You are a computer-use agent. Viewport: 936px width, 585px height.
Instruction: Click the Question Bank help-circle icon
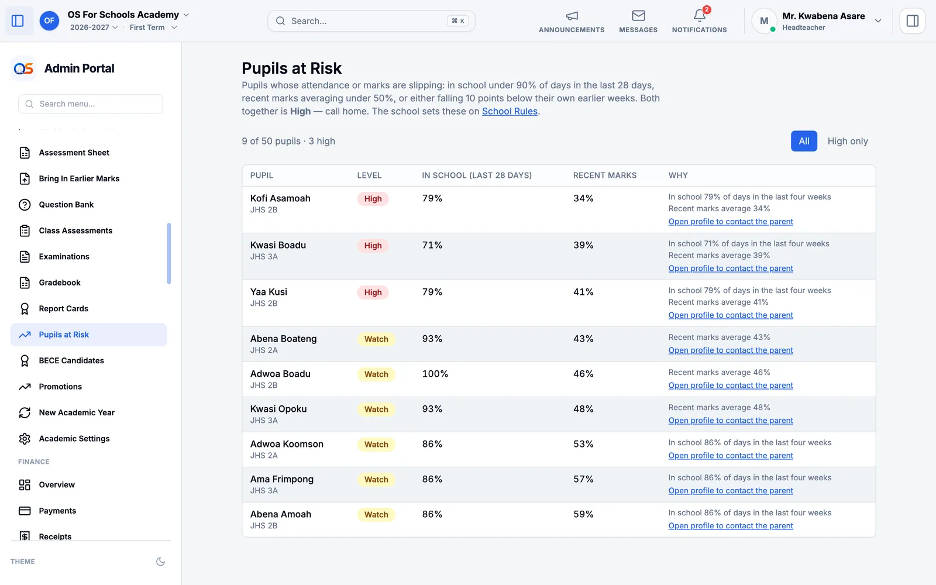pyautogui.click(x=25, y=205)
